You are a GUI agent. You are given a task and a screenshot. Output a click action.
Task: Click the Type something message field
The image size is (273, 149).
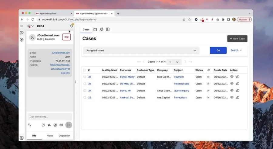coord(50,117)
